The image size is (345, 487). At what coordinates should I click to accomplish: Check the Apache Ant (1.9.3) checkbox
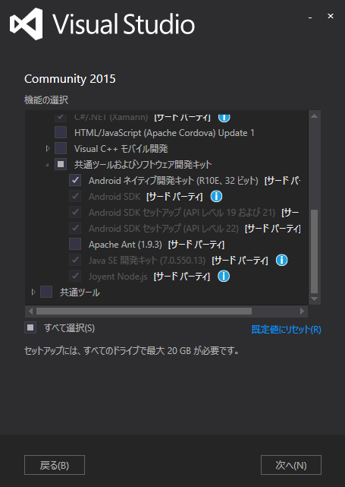(75, 244)
